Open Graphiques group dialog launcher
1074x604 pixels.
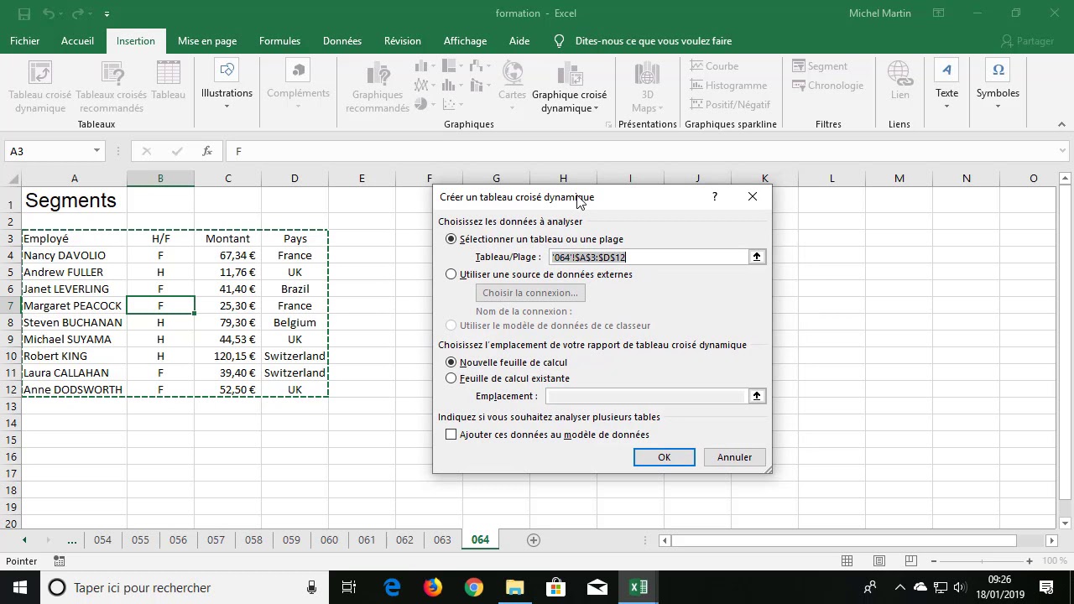(608, 125)
